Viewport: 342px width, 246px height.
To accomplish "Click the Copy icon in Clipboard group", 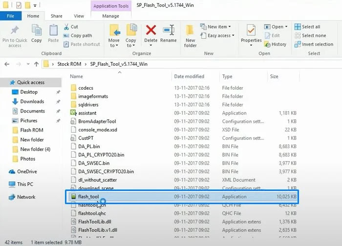I will 37,30.
